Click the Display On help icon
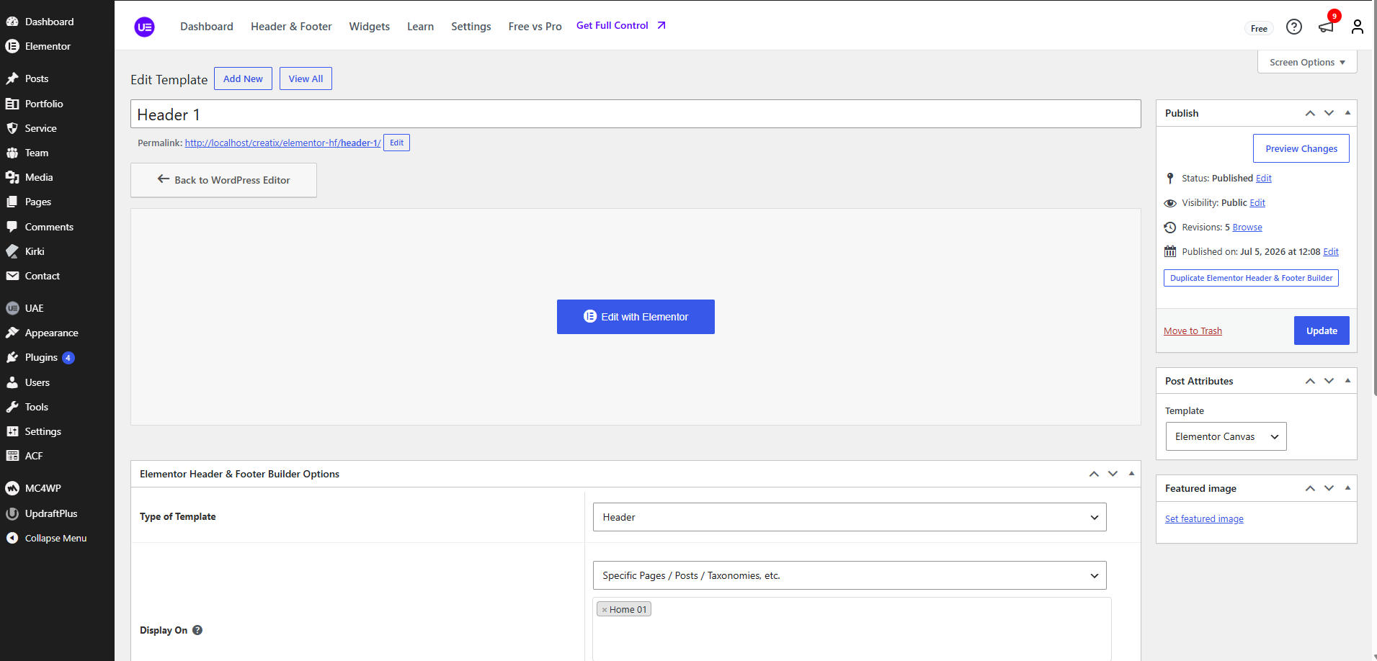 tap(197, 630)
